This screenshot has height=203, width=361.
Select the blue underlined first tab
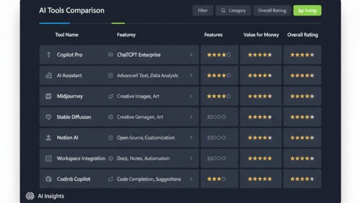55,23
